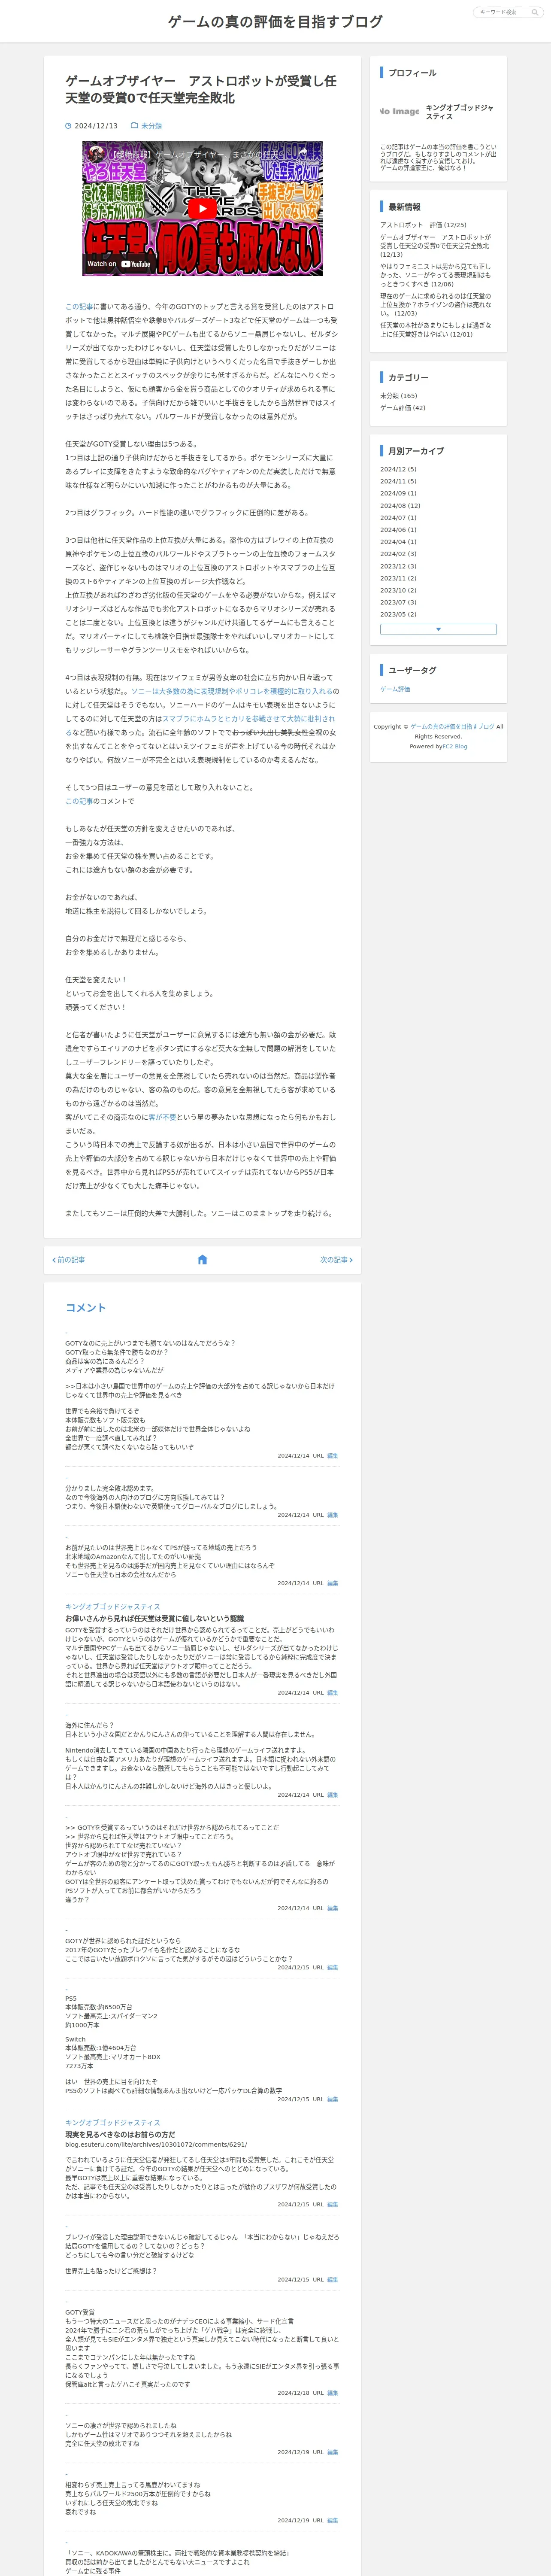
Task: Open archive 2023/10 (2)
Action: 398,590
